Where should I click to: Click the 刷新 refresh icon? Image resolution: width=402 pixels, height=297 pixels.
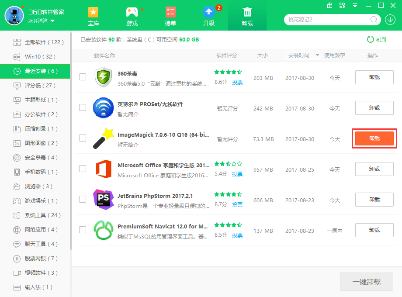pos(371,39)
